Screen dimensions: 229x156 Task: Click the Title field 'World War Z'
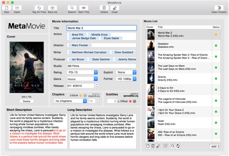(102, 28)
